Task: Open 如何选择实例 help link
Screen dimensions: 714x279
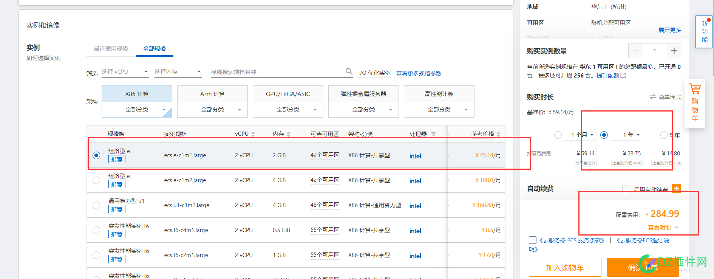Action: (43, 58)
